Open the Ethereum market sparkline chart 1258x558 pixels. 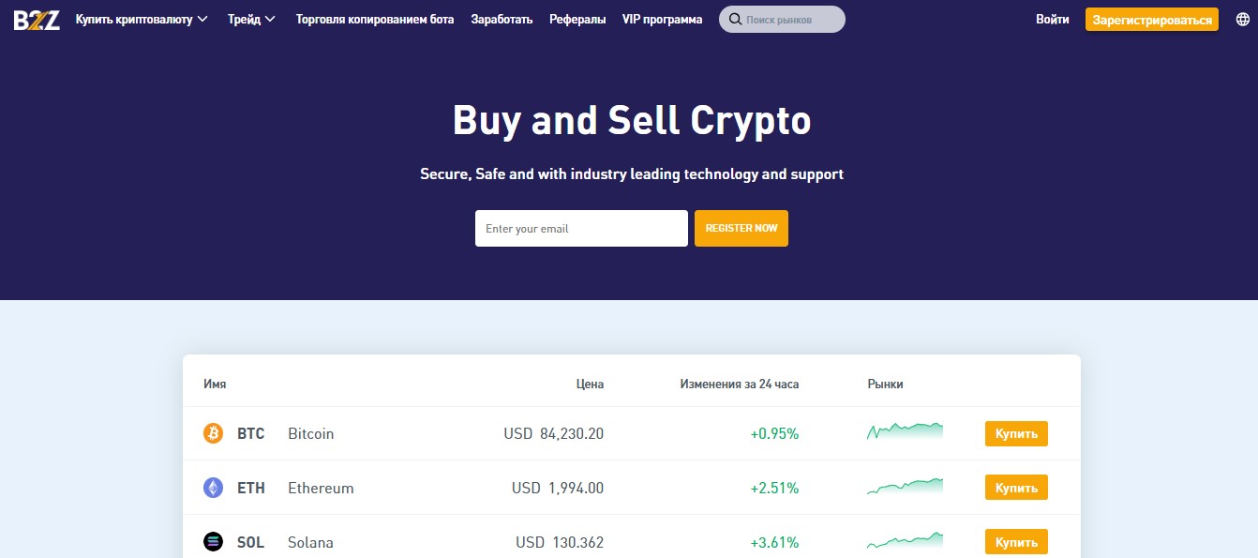click(x=905, y=486)
